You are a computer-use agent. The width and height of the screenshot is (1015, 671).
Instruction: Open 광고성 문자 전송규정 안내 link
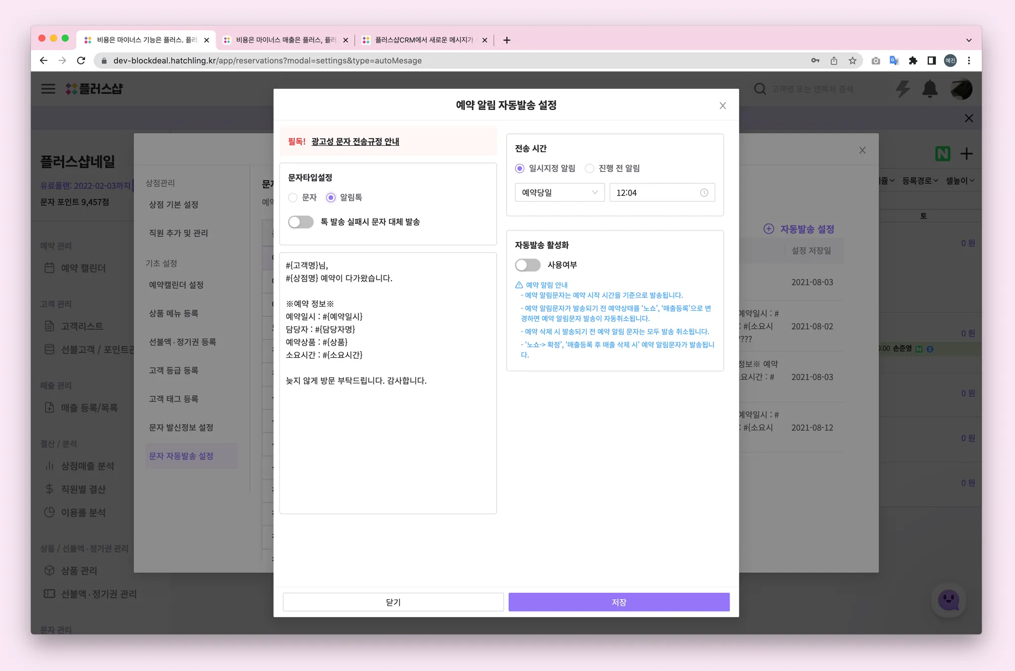coord(355,142)
